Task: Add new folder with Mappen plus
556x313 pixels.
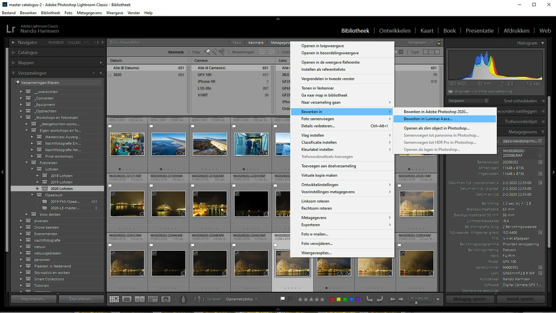Action: pos(100,63)
